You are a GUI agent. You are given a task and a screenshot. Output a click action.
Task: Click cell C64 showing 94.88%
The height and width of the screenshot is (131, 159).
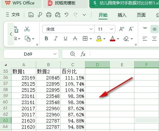coord(73,127)
